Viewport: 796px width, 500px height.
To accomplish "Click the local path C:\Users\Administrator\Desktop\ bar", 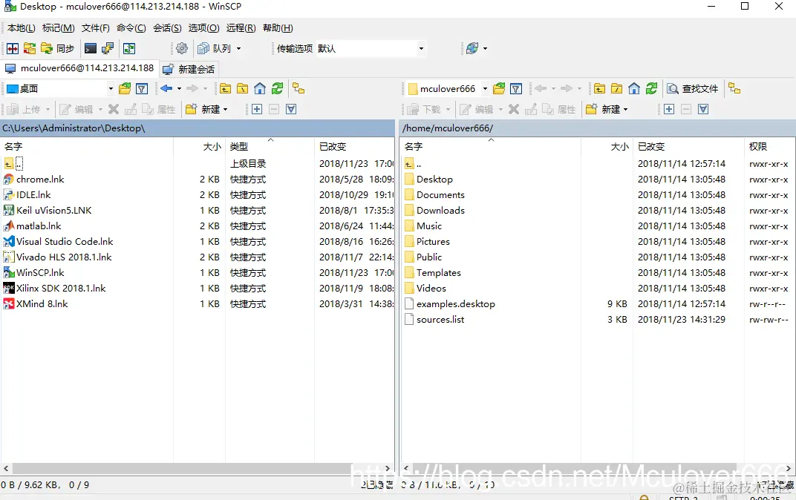I will tap(198, 128).
